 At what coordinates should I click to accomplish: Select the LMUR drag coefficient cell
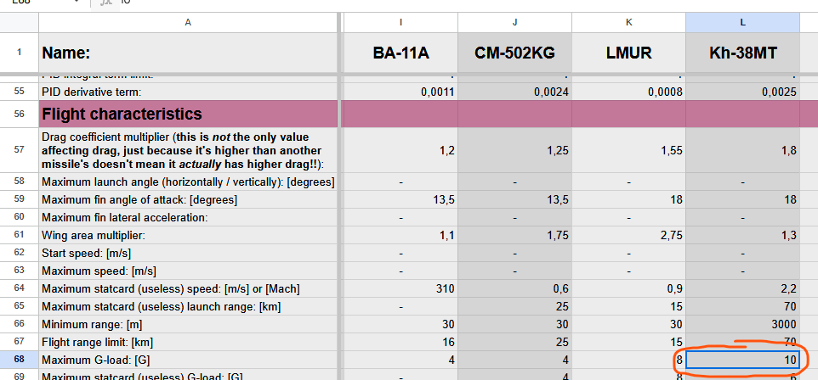point(628,151)
